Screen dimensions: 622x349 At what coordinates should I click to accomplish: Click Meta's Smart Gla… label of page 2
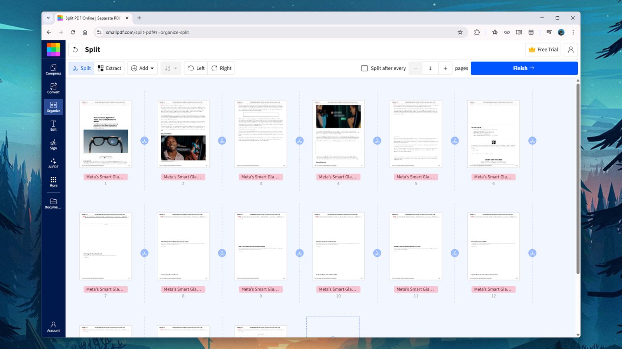(183, 177)
